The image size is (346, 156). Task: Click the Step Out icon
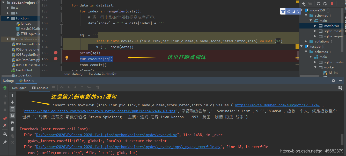[82, 88]
